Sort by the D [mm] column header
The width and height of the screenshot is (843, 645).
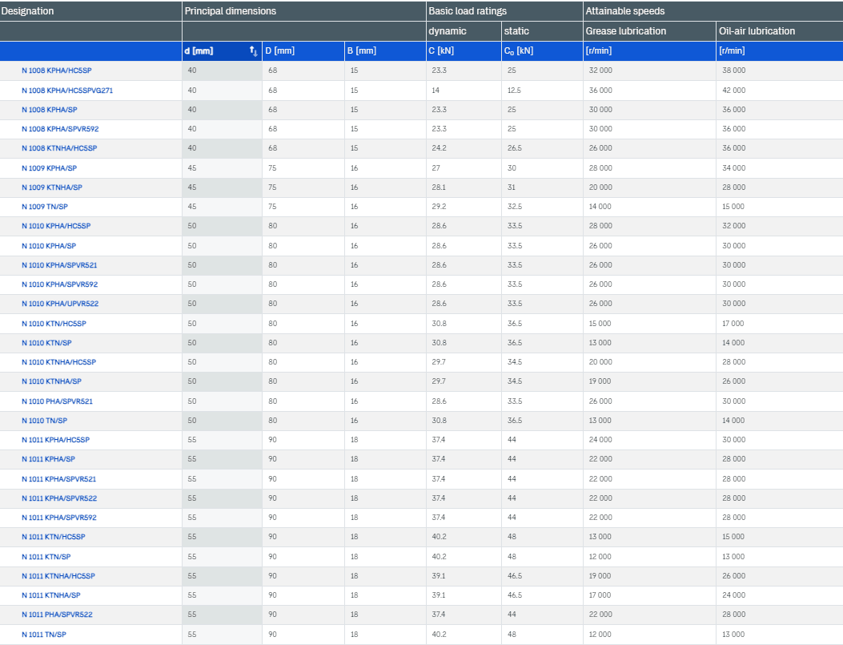[x=279, y=51]
